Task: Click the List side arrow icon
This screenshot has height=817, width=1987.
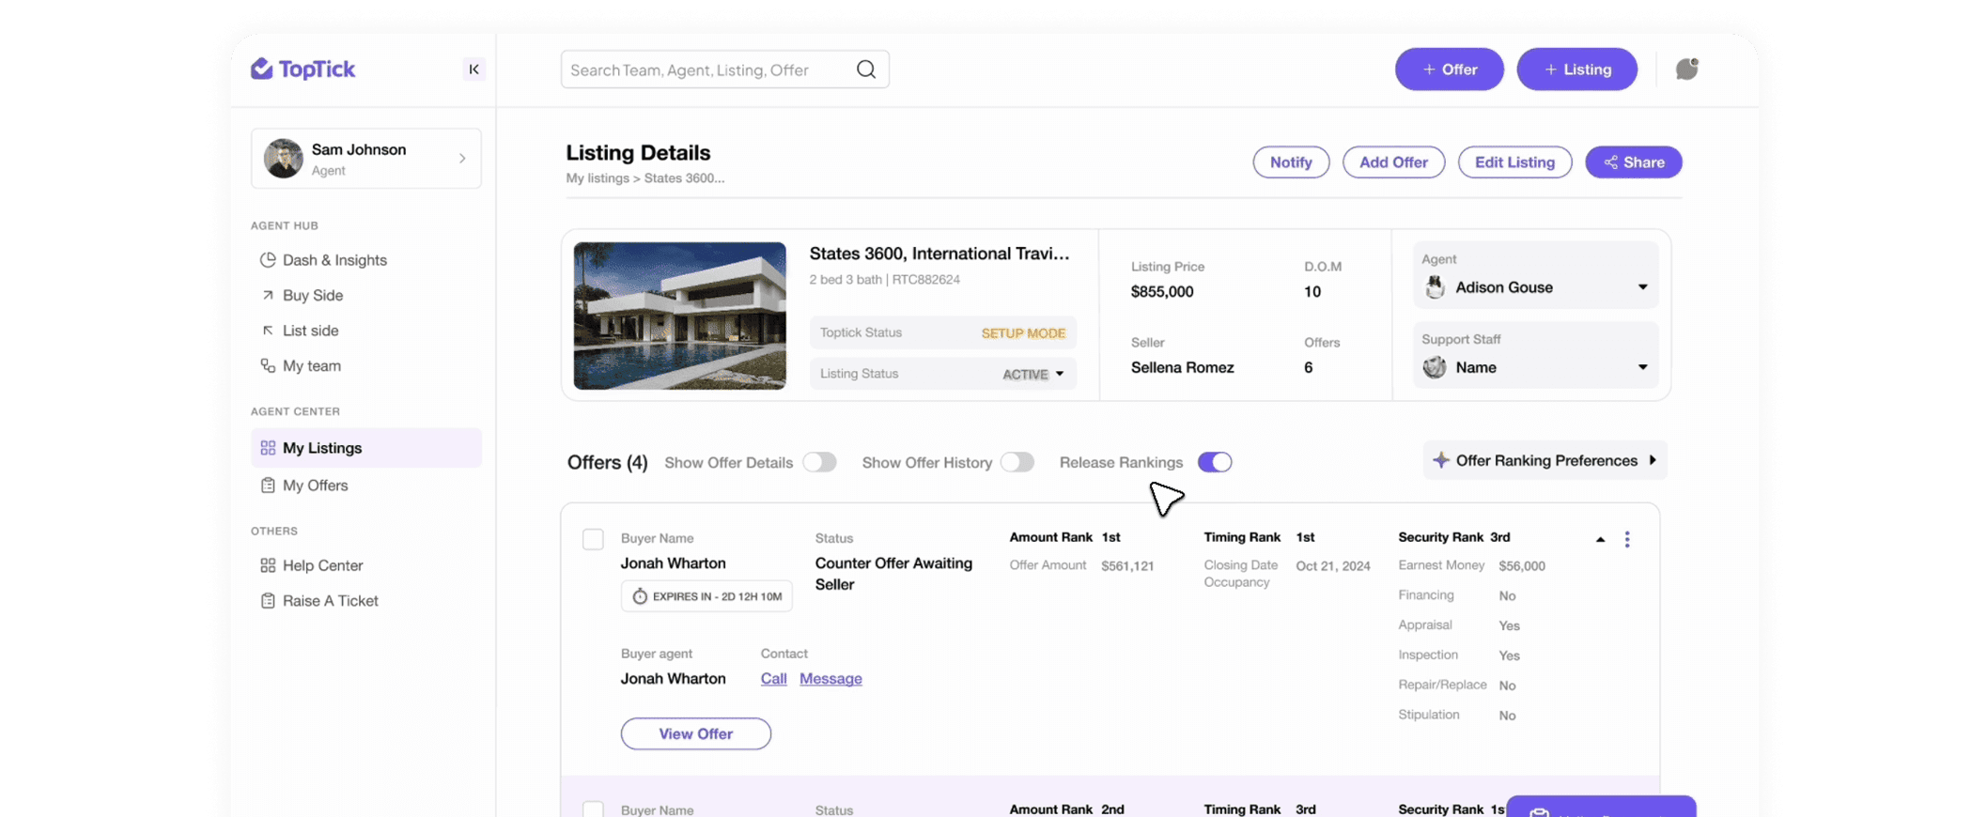Action: coord(268,331)
